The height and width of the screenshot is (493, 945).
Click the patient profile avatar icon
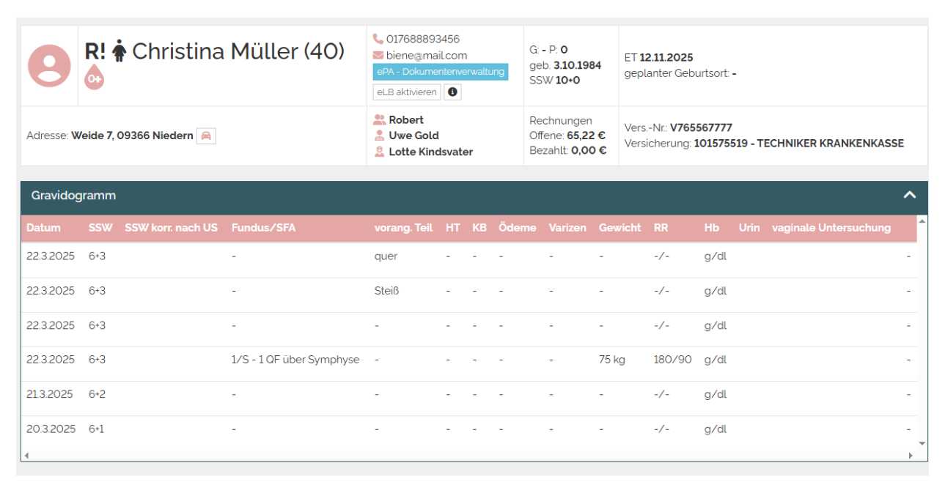[x=49, y=66]
